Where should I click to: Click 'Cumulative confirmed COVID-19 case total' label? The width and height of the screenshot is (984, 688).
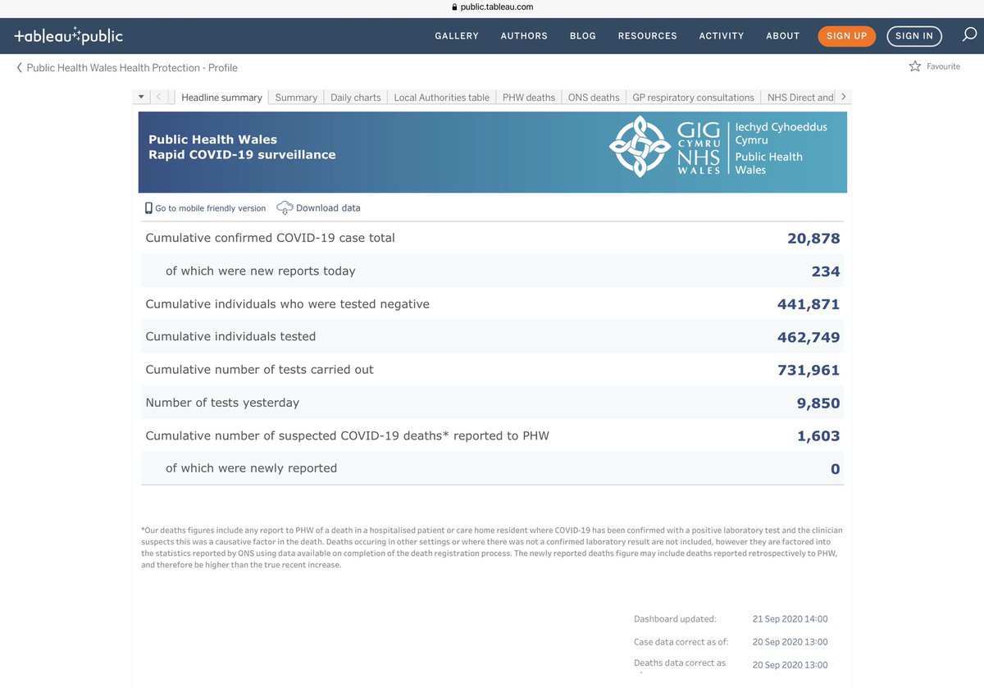(270, 238)
